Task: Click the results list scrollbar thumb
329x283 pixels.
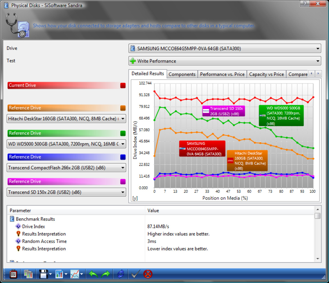Action: pyautogui.click(x=318, y=216)
